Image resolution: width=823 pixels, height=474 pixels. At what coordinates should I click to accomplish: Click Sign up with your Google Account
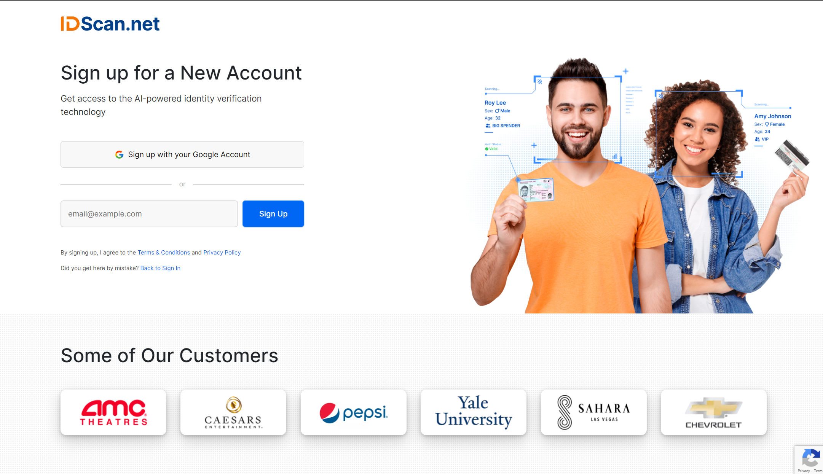[x=182, y=154]
